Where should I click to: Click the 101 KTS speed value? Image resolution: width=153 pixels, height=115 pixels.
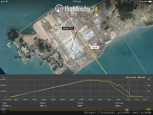tap(43, 106)
